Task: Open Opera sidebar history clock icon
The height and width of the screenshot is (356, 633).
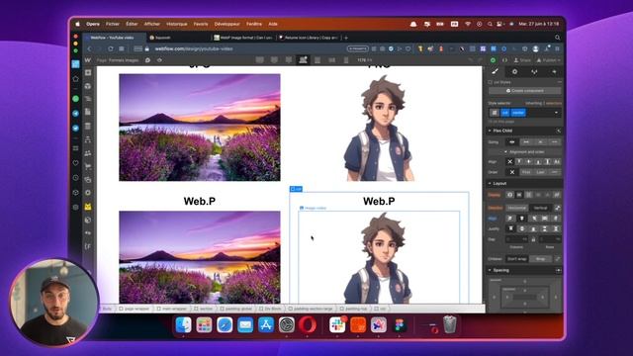Action: click(75, 178)
